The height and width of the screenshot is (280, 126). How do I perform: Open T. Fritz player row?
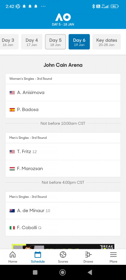63,151
